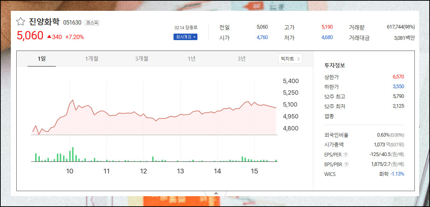
Task: Switch to the 1개월 chart tab
Action: (x=92, y=59)
